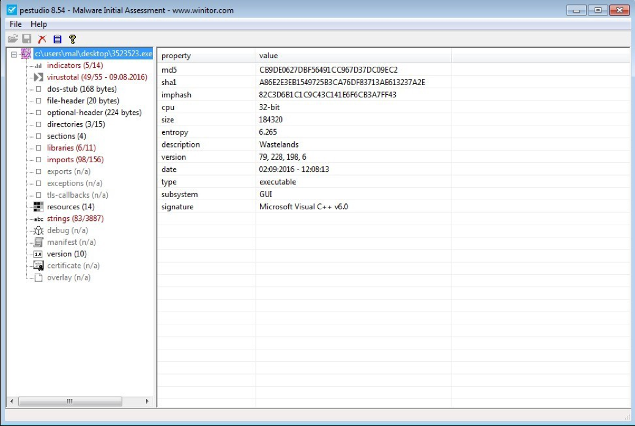Select the strings (83/3887) tree item
635x426 pixels.
(x=75, y=219)
